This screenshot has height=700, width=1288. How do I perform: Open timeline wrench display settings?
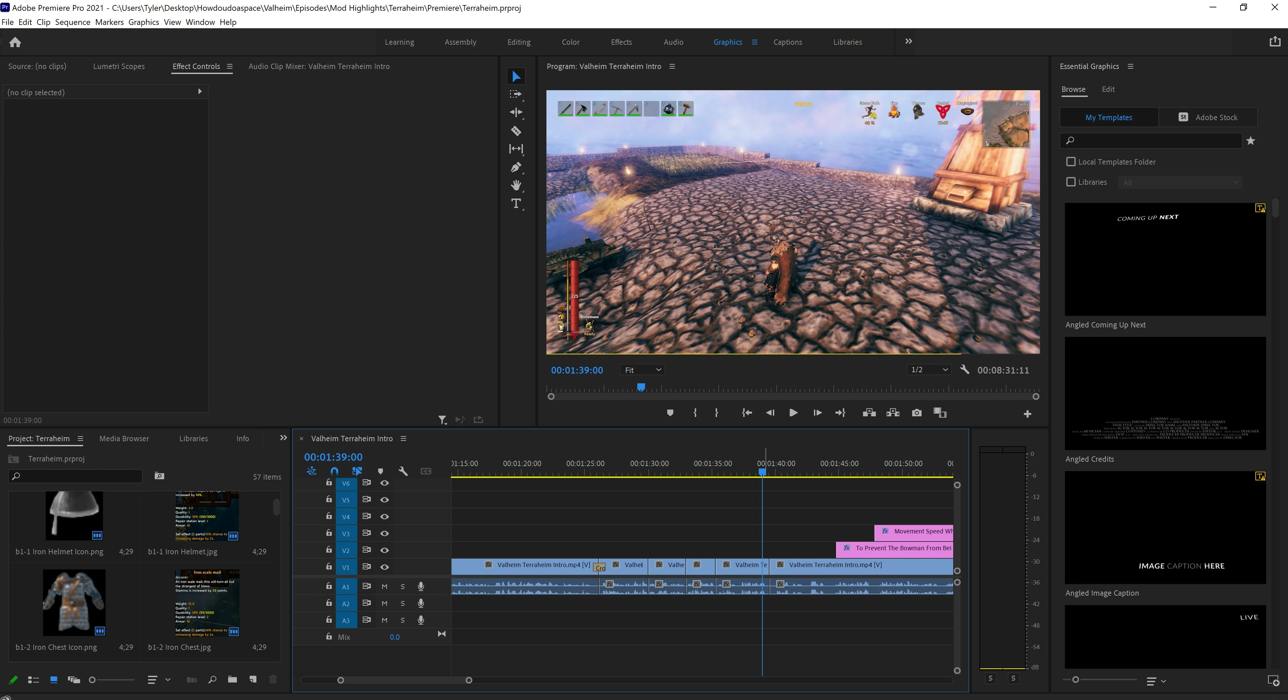403,471
